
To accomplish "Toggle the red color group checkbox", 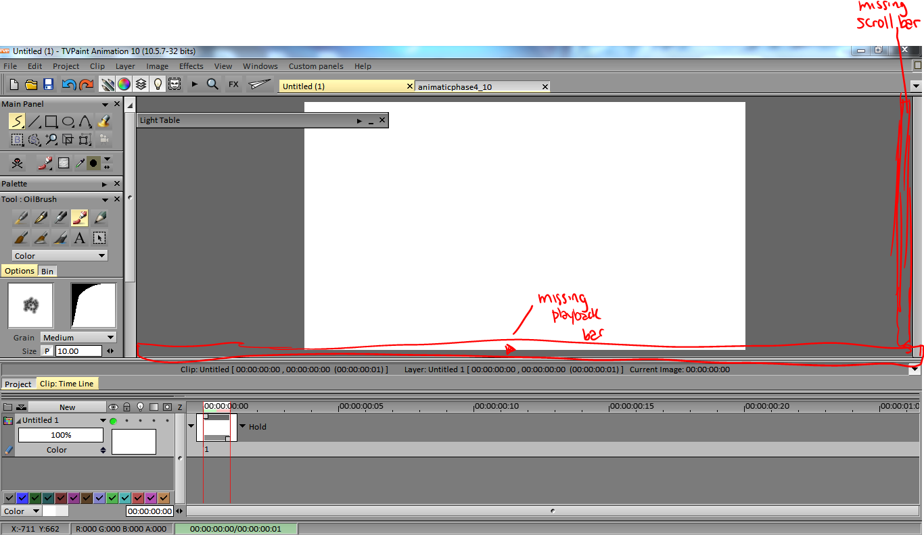I will [x=138, y=498].
